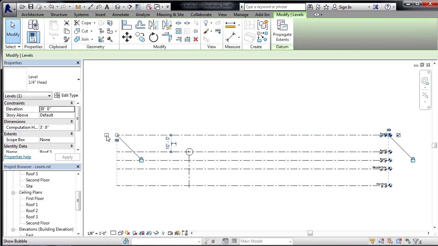
Task: Select Mirror - Draw Axis tool
Action: (x=167, y=25)
